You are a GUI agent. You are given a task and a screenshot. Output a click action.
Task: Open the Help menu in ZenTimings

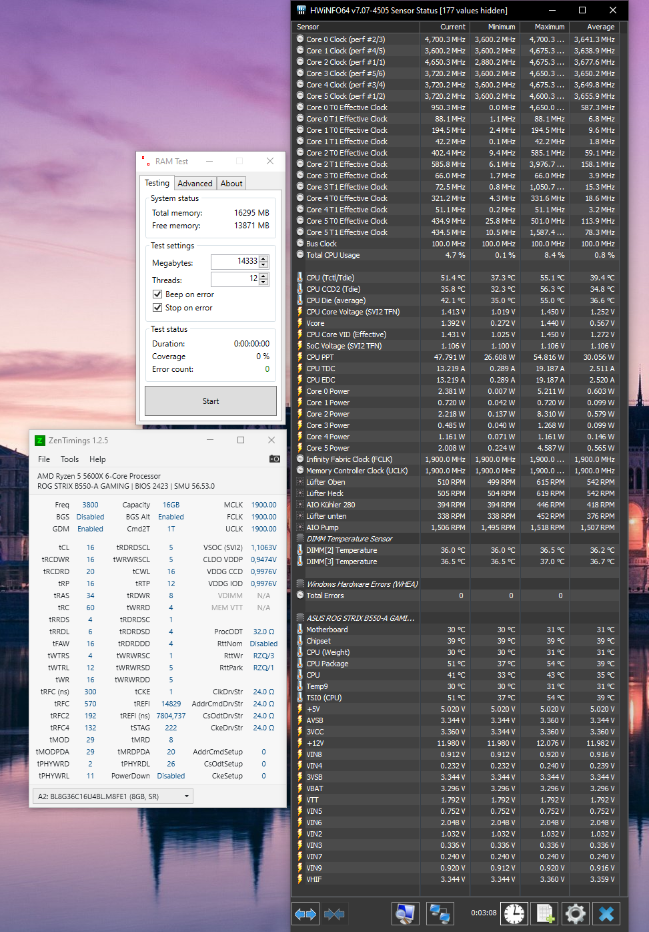click(x=97, y=459)
